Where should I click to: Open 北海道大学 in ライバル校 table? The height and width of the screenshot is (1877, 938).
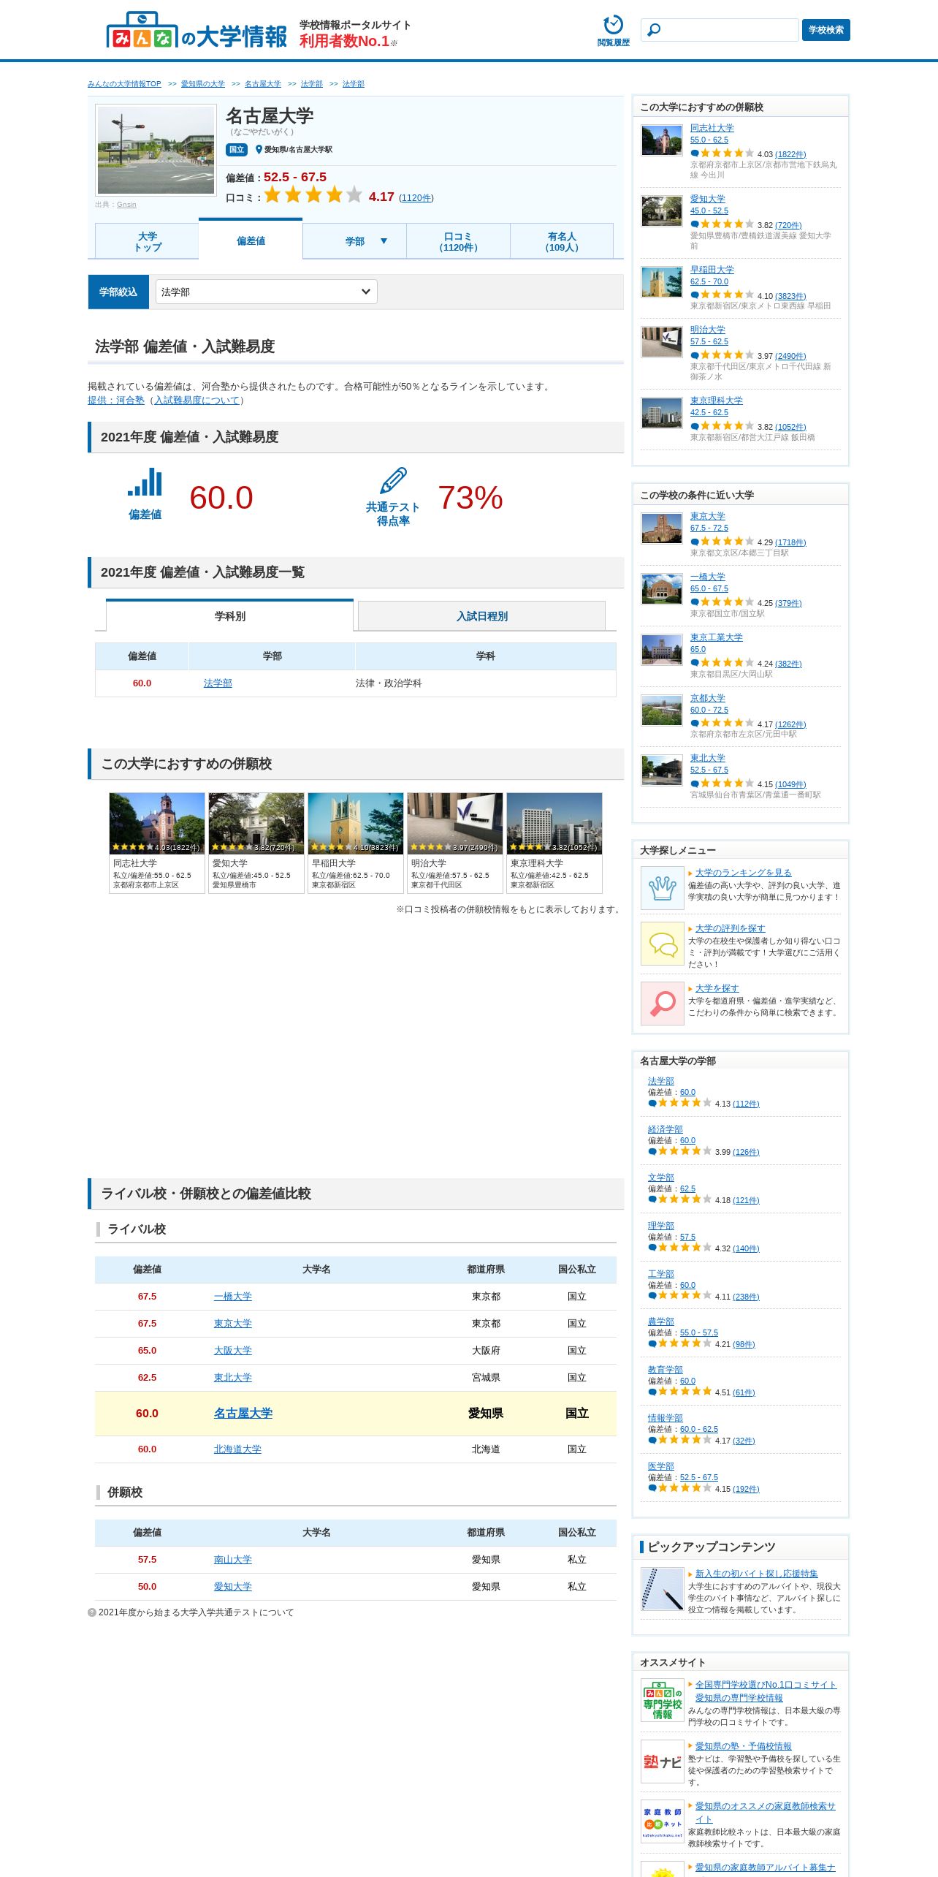pos(237,1449)
